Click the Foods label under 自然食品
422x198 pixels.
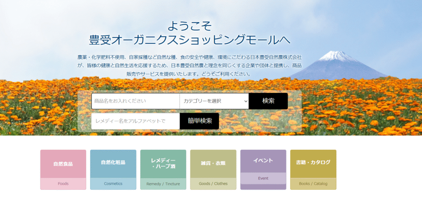(63, 184)
